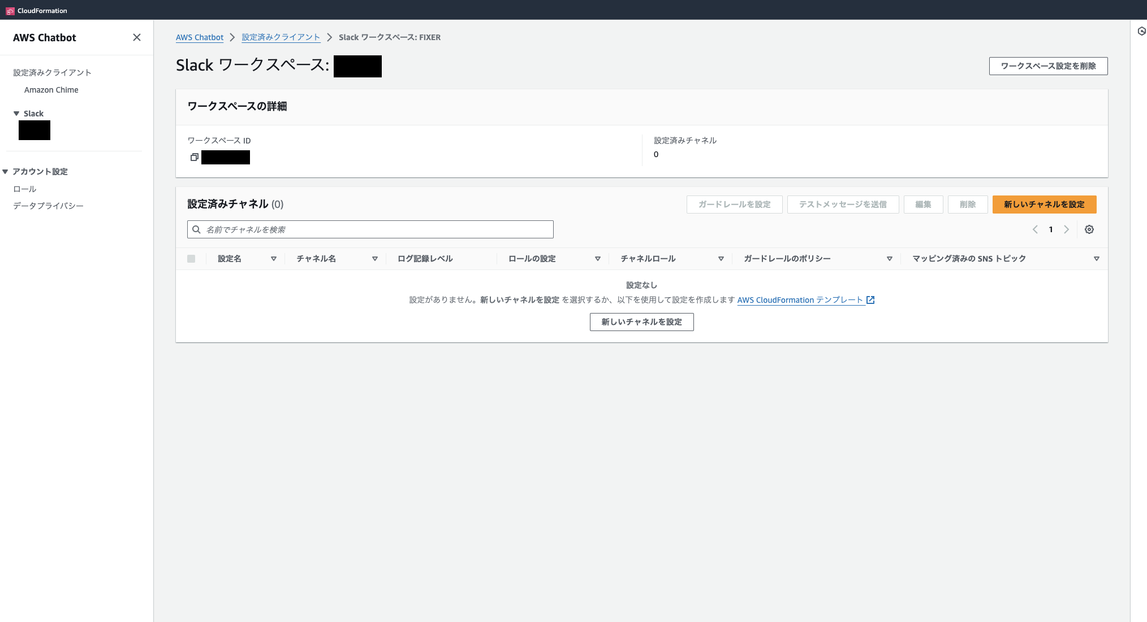Toggle the select-all checkbox in table header
Screen dimensions: 1147x622
(191, 259)
